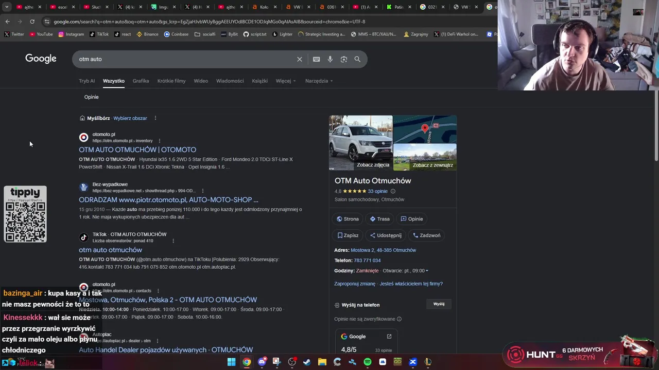Open Discord from the taskbar
Screen dimensions: 659x370
tap(262, 362)
